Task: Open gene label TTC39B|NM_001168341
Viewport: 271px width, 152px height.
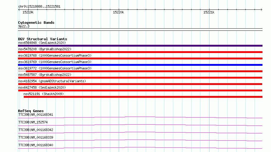Action: pyautogui.click(x=36, y=115)
